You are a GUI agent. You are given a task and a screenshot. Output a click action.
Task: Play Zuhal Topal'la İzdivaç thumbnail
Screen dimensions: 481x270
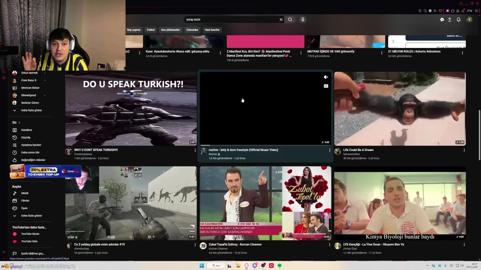[x=265, y=203]
